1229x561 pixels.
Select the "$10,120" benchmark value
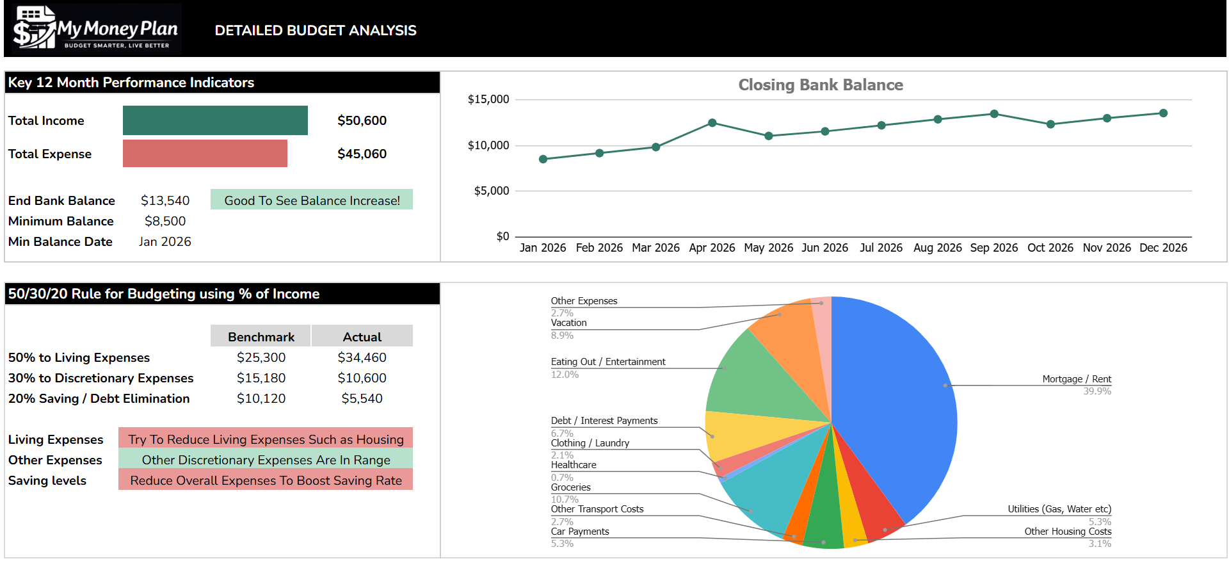point(261,398)
